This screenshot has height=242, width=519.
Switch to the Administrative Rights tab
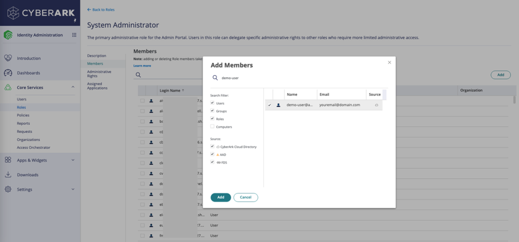tap(99, 74)
